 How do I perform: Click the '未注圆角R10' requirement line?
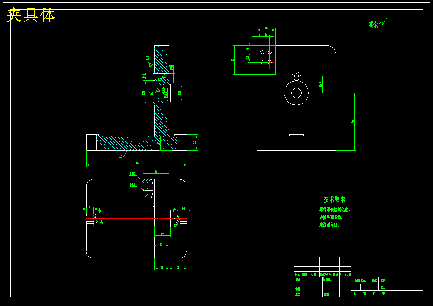(x=330, y=225)
